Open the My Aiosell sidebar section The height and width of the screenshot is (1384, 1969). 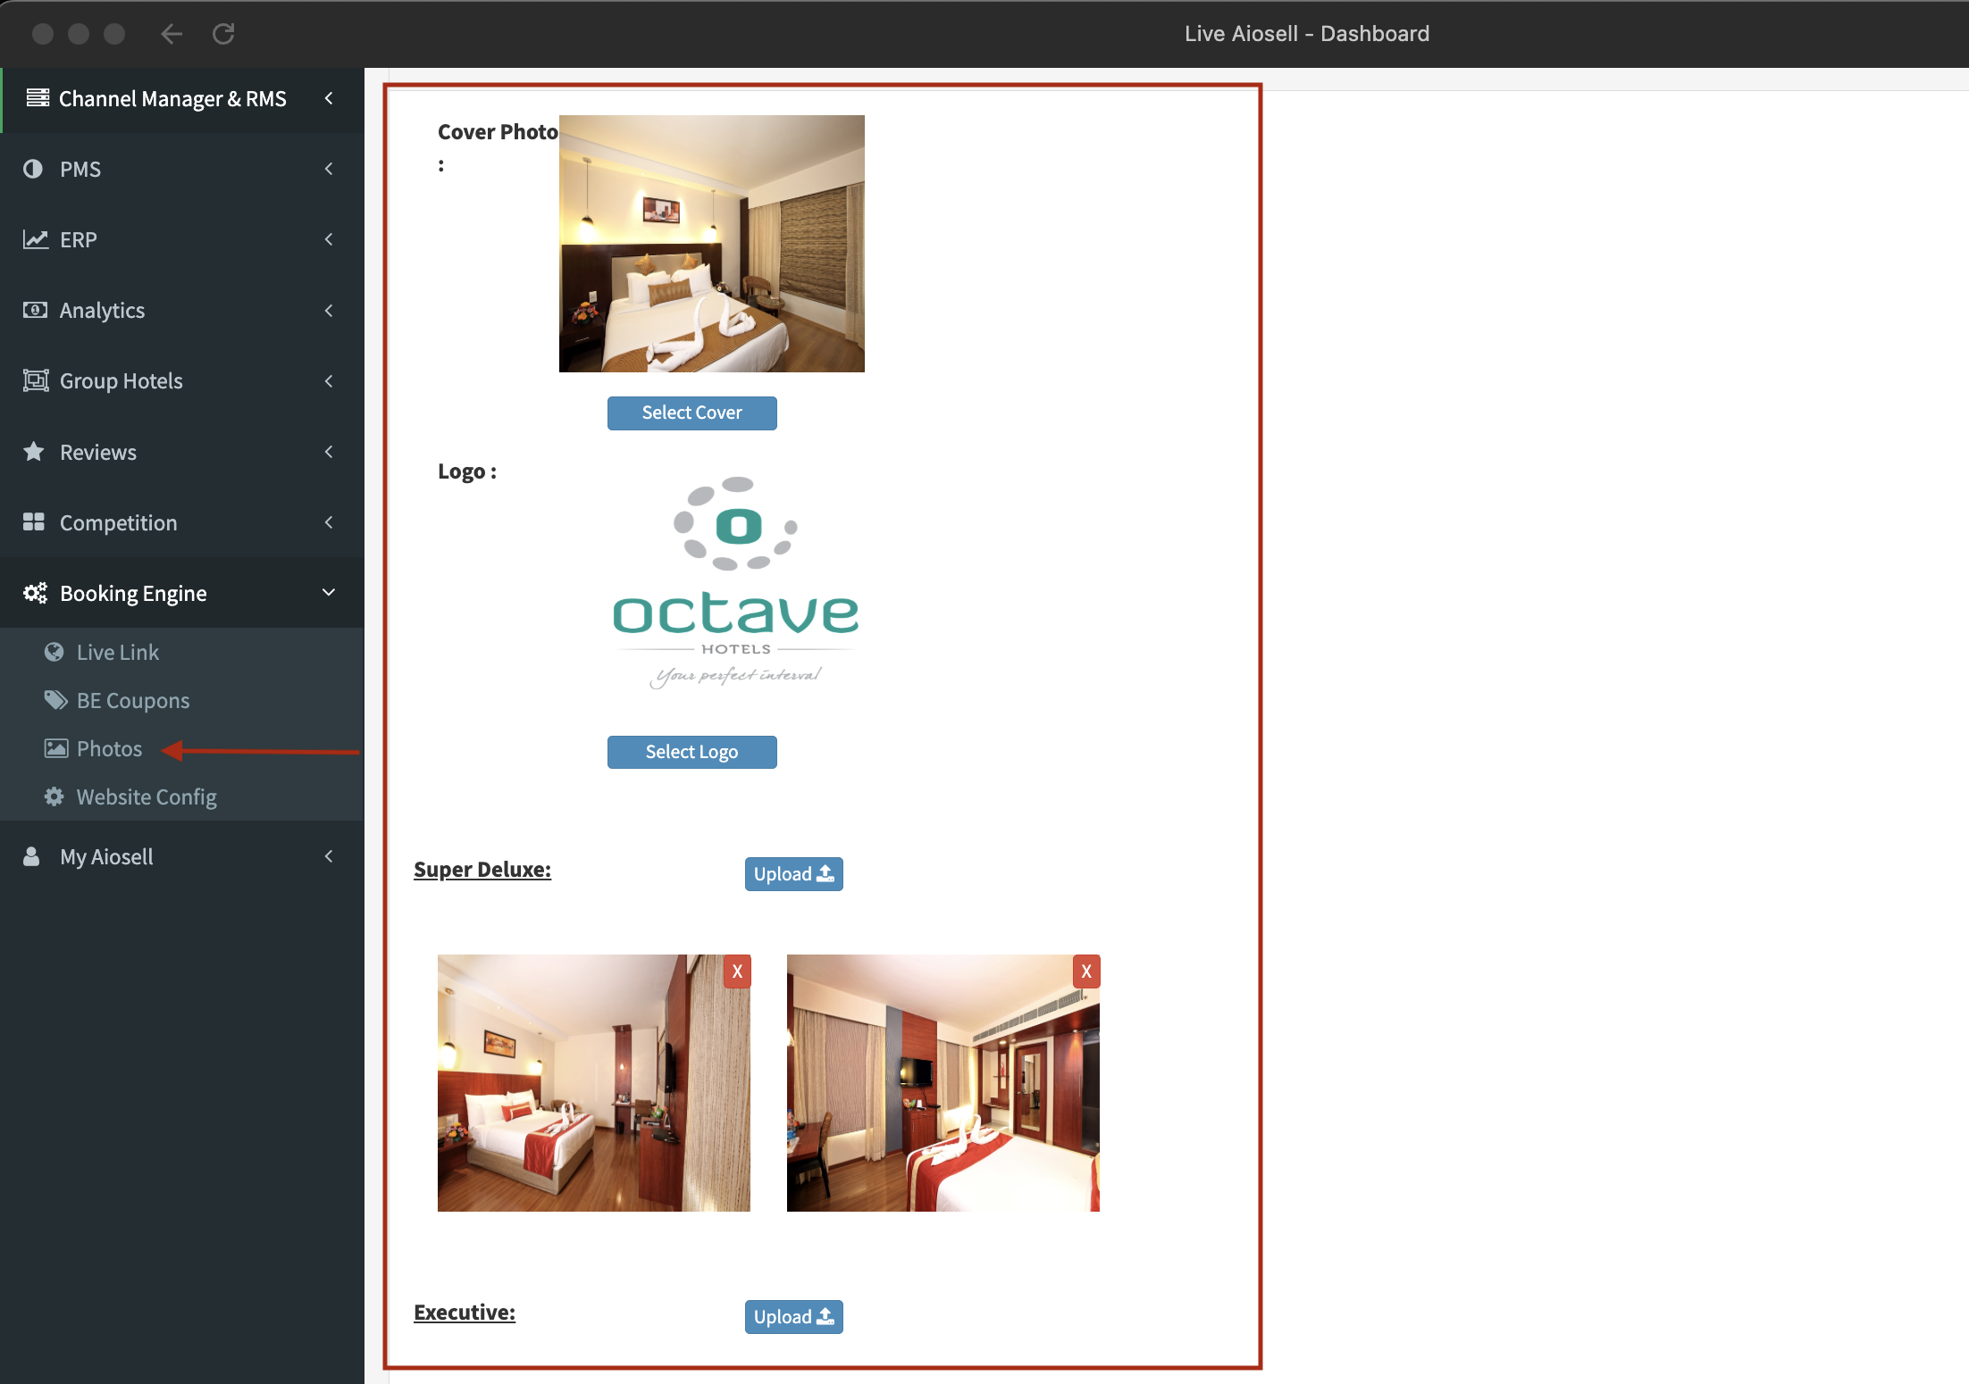181,856
